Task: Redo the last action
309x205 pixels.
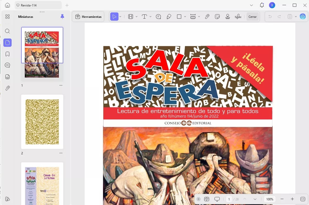Action: coord(279,17)
